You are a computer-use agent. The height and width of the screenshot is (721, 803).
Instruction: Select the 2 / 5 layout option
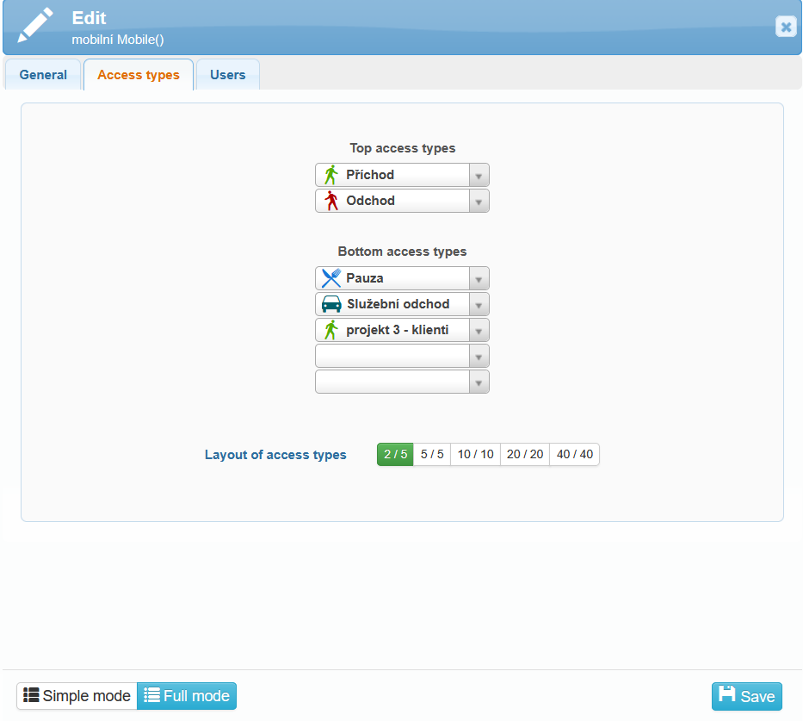[395, 454]
